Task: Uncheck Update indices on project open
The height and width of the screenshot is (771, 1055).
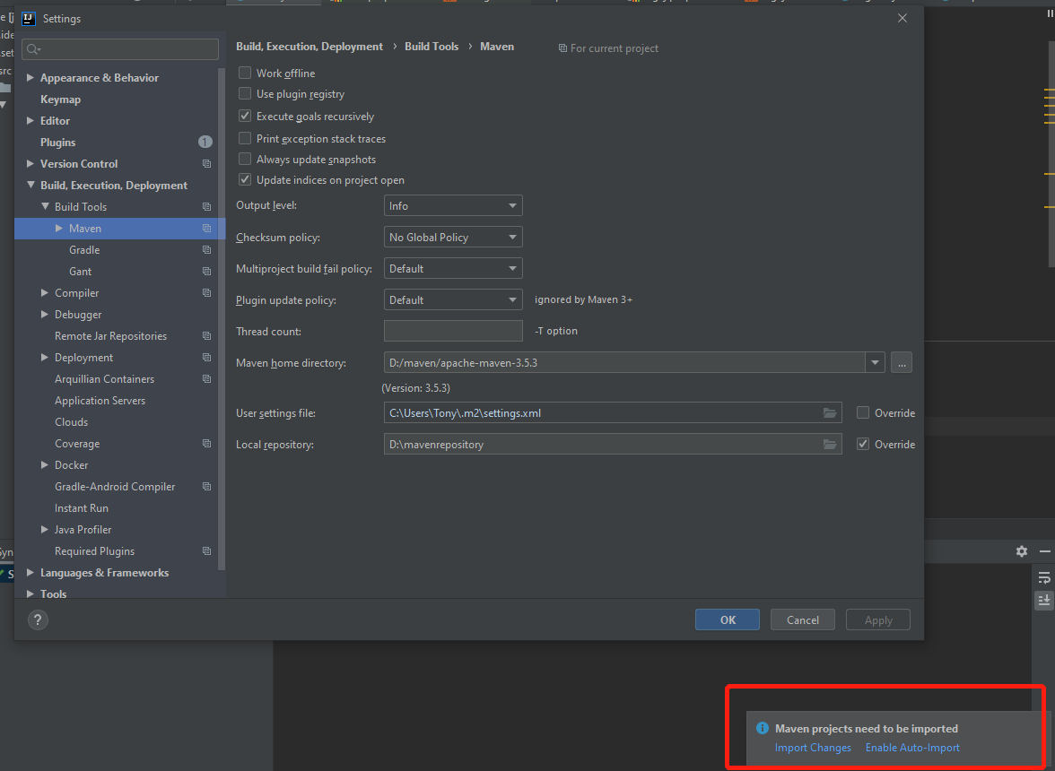Action: click(245, 179)
